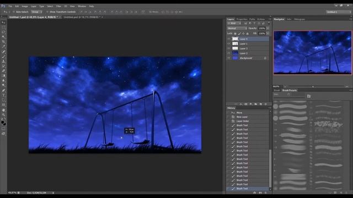Switch to the Brush tab
Screen dimensions: 353x198
277,90
